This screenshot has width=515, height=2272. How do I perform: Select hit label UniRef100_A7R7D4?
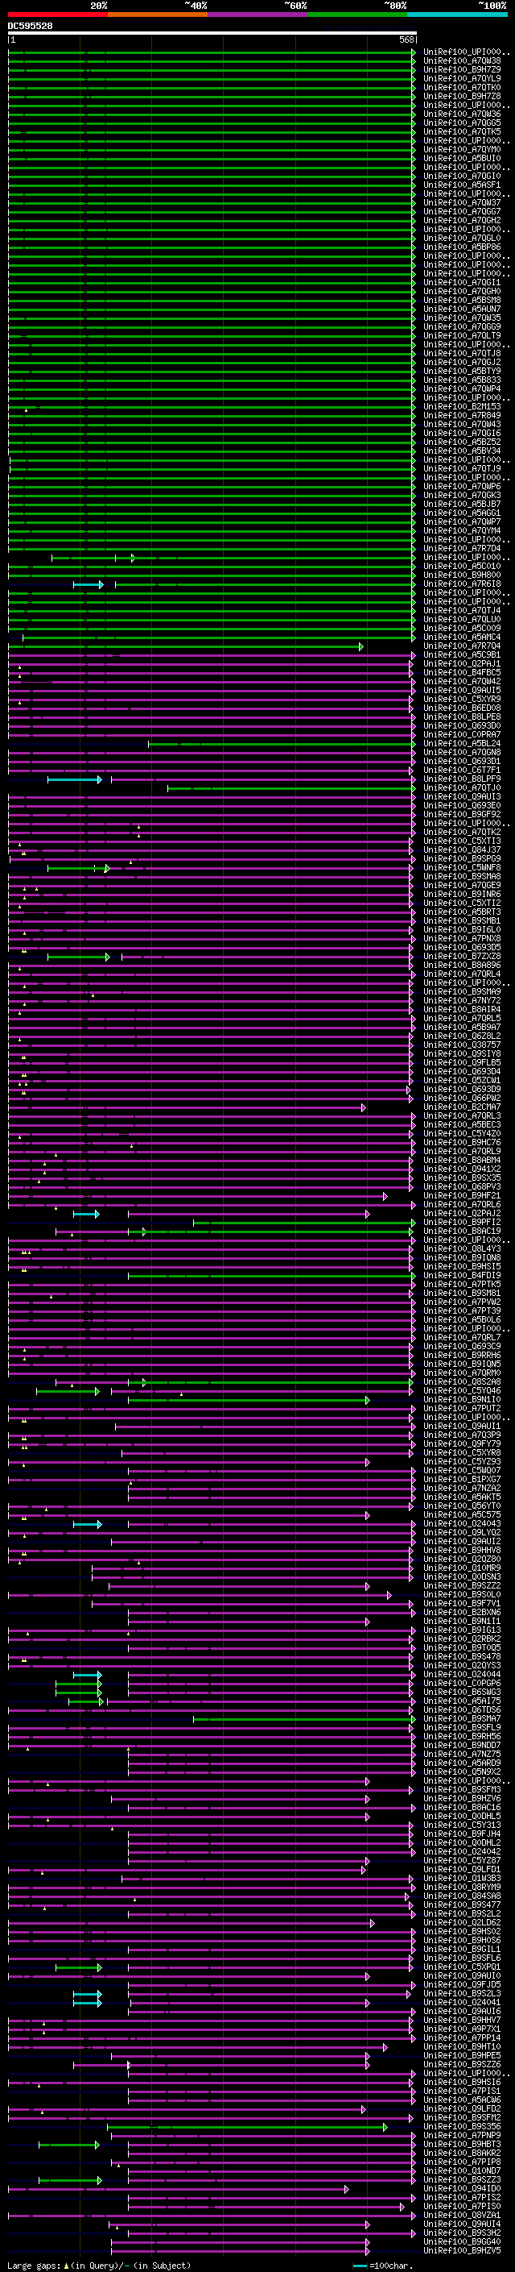pyautogui.click(x=462, y=549)
